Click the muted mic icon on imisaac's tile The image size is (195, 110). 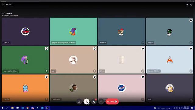click(x=191, y=43)
